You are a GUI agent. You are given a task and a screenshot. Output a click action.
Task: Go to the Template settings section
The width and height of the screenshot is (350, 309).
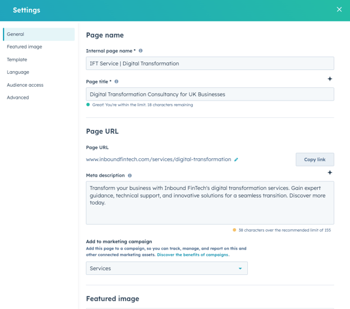[17, 59]
